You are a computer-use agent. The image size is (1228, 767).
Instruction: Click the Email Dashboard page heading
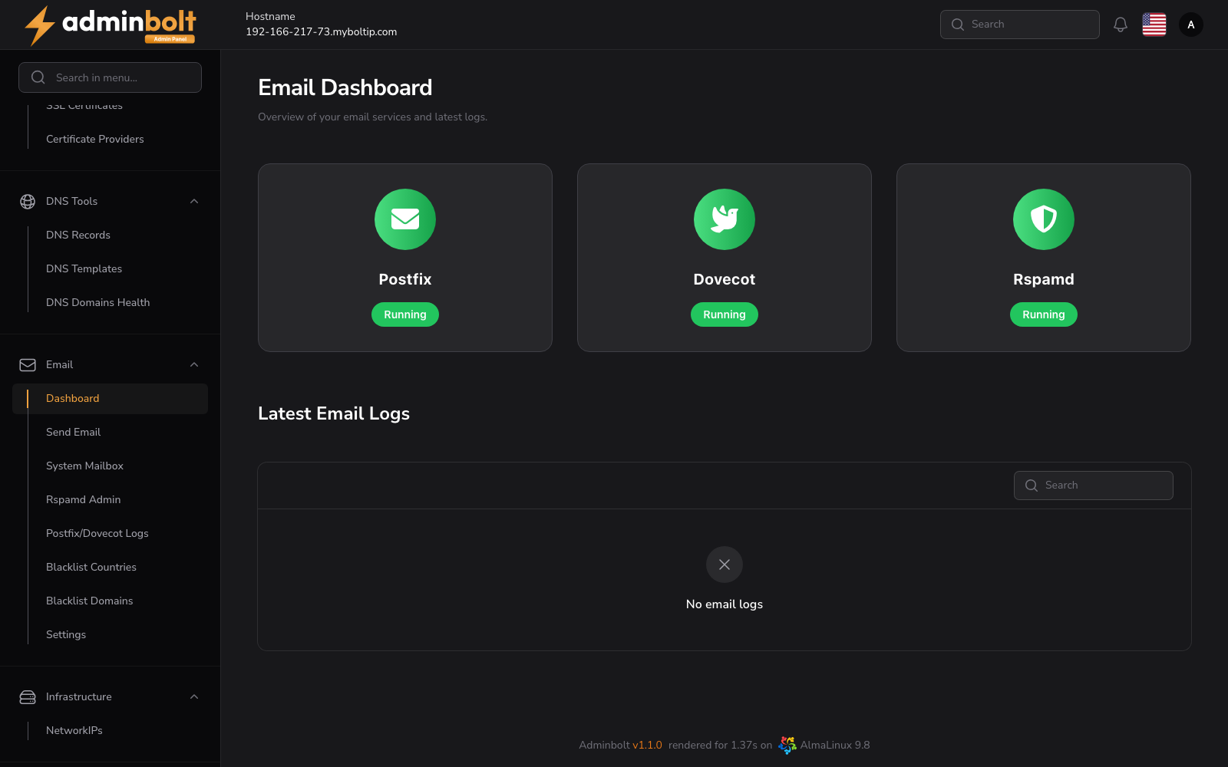[345, 87]
